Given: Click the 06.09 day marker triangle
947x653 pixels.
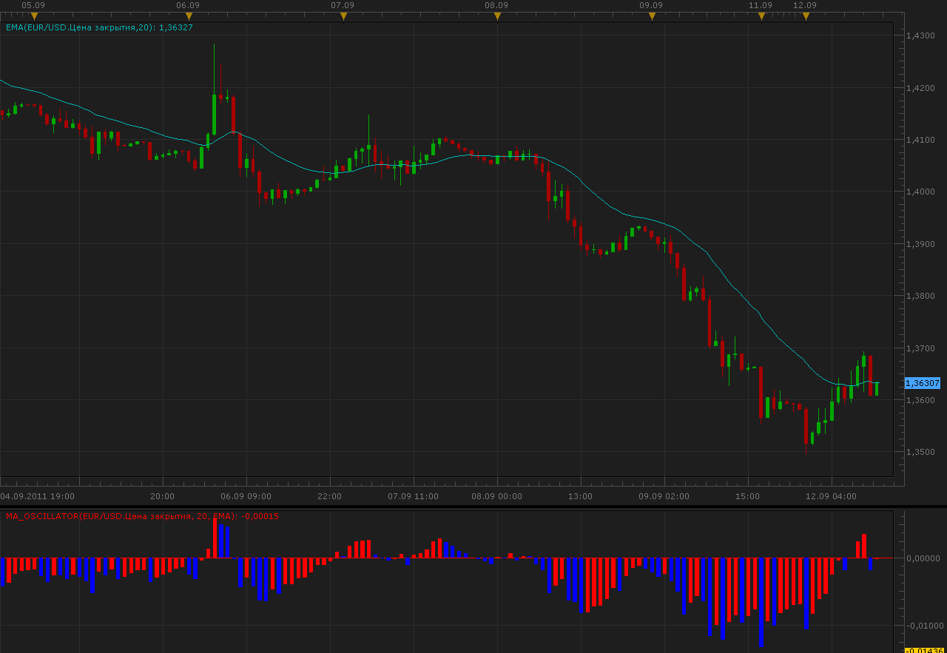Looking at the screenshot, I should 189,16.
